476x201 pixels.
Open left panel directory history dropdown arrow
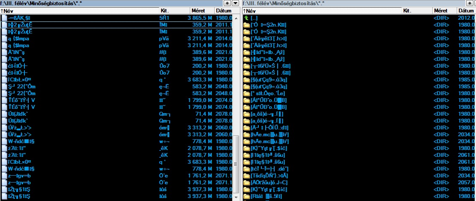[x=236, y=3]
